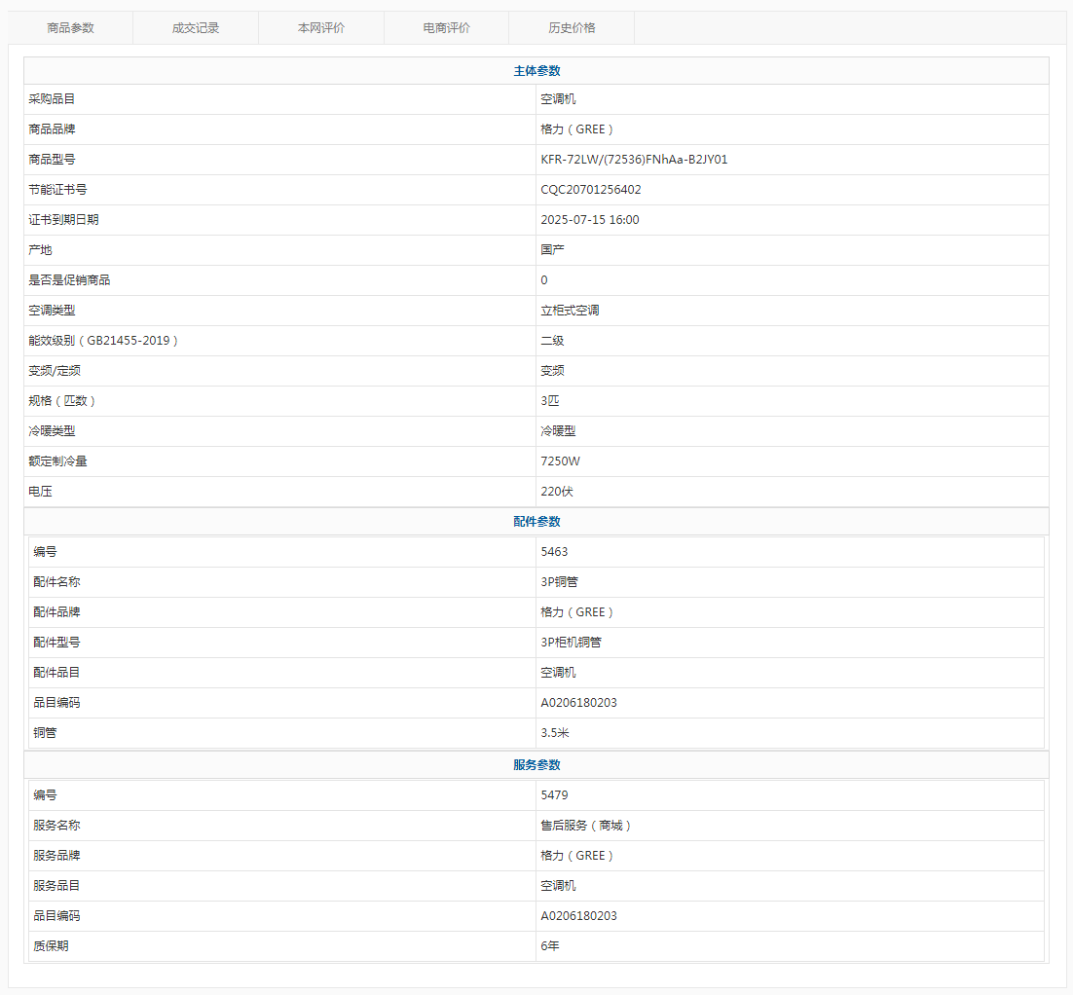1073x995 pixels.
Task: Go to the 电商评价 tab
Action: pyautogui.click(x=446, y=28)
